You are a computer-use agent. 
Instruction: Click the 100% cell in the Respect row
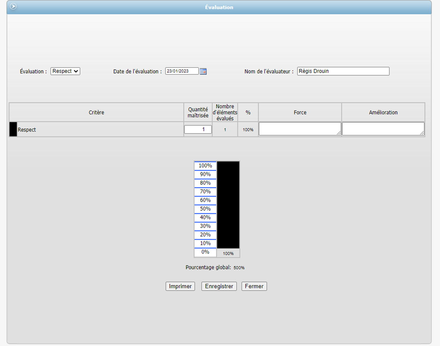[248, 130]
